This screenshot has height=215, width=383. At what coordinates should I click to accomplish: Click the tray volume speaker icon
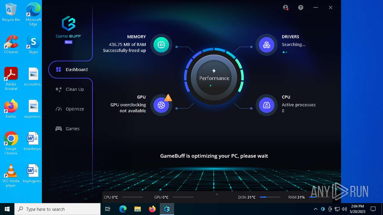pyautogui.click(x=344, y=209)
